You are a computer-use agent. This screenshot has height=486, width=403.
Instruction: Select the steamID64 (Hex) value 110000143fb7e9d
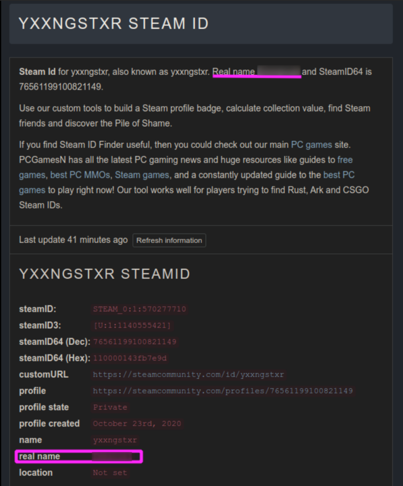click(130, 358)
